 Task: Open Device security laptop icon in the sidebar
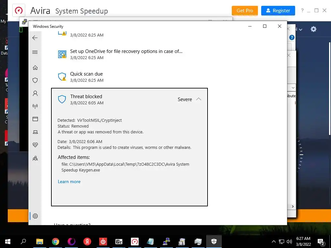pyautogui.click(x=35, y=132)
